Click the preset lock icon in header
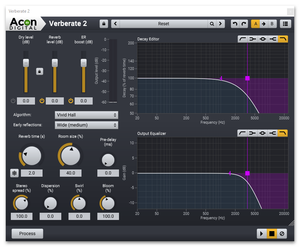The width and height of the screenshot is (300, 247). tap(104, 24)
